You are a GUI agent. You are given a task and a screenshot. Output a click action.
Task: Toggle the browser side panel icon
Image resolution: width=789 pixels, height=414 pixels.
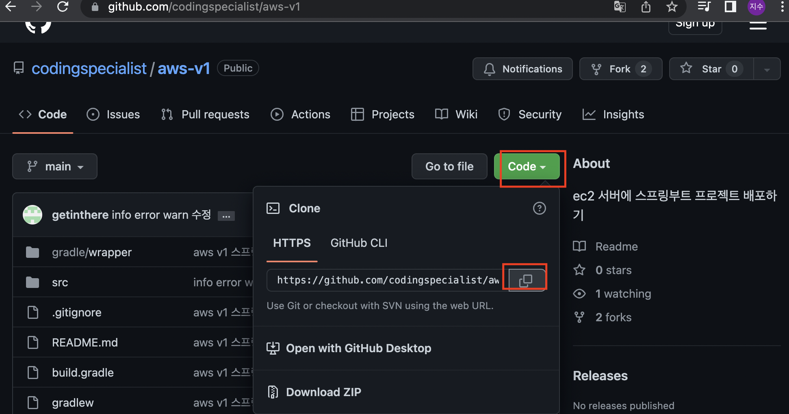coord(730,7)
